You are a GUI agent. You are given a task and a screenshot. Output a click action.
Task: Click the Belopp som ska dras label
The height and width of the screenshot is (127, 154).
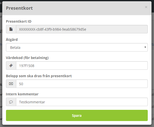[39, 76]
